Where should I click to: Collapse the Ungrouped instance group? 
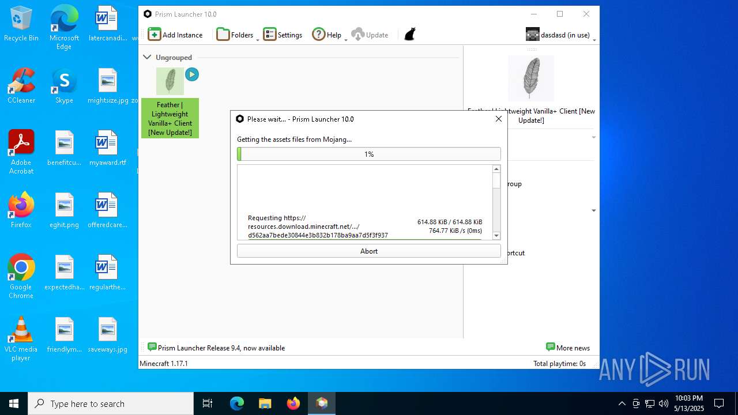147,57
